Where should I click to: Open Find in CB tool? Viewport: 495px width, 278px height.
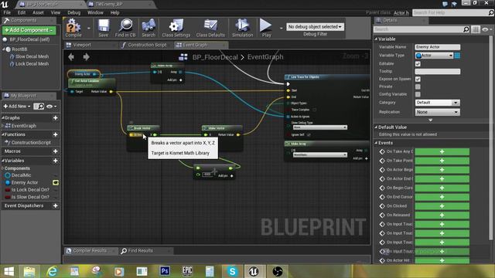click(125, 28)
